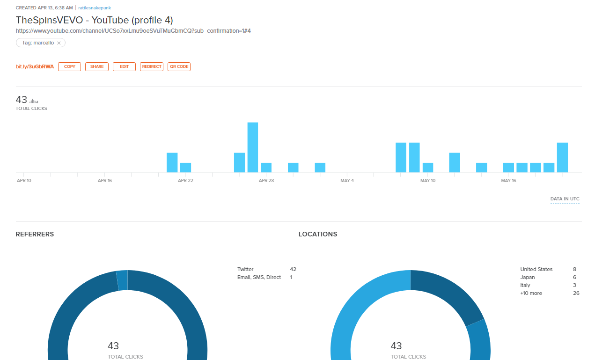The width and height of the screenshot is (595, 360).
Task: Click the long YouTube channel URL
Action: point(133,31)
